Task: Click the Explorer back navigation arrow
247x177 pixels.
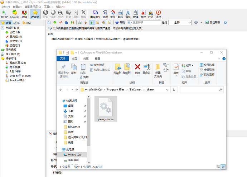Action: tap(61, 90)
